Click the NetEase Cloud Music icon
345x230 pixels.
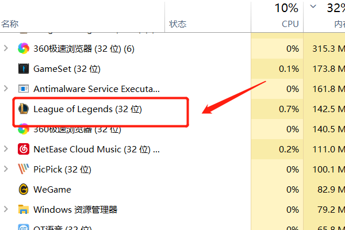tap(24, 149)
